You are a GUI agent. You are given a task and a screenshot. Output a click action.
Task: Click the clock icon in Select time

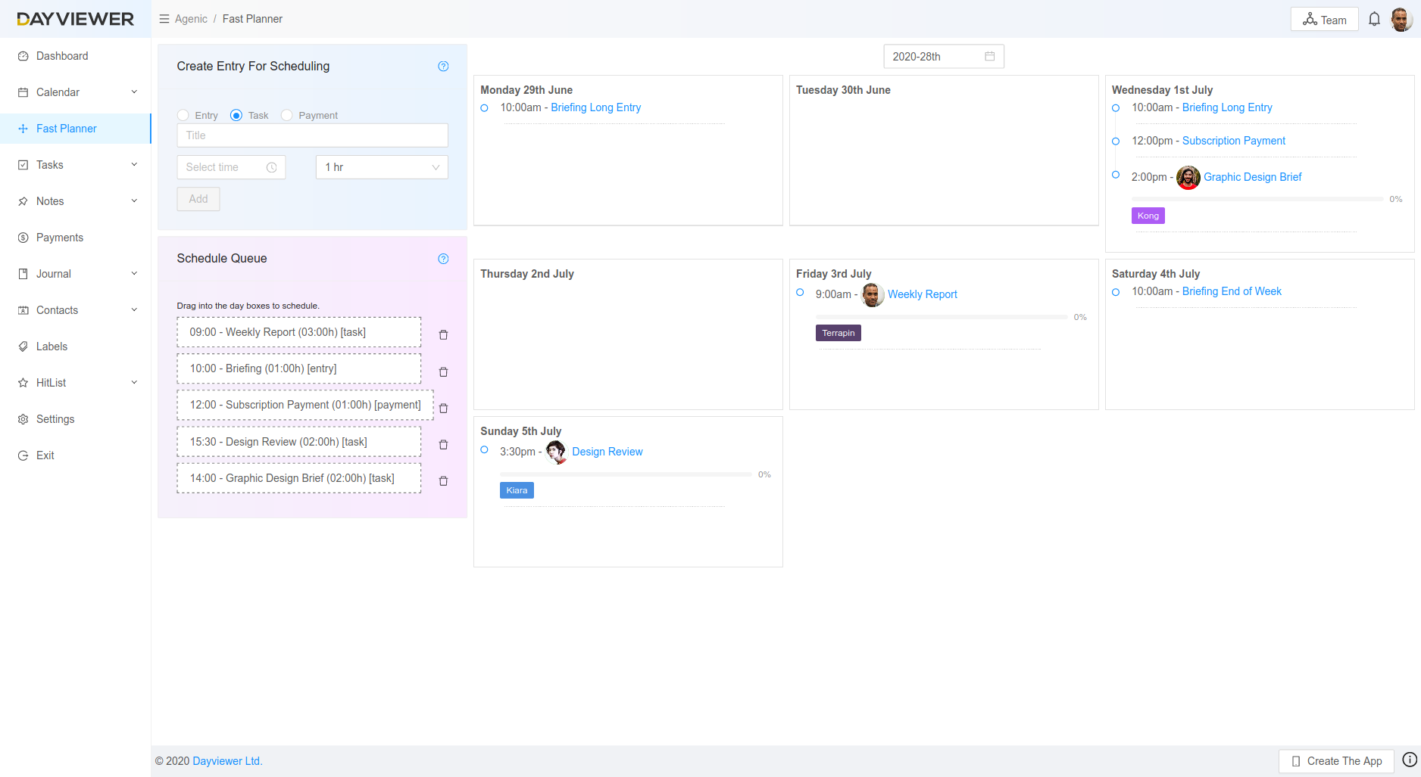[x=271, y=167]
